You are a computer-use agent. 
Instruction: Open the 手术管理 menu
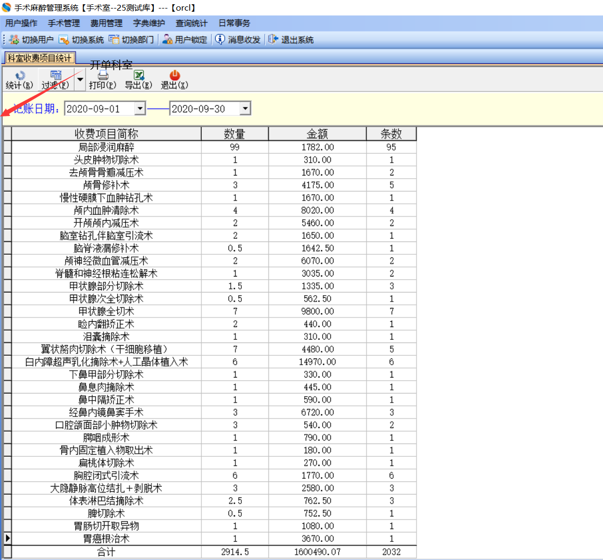pos(64,23)
